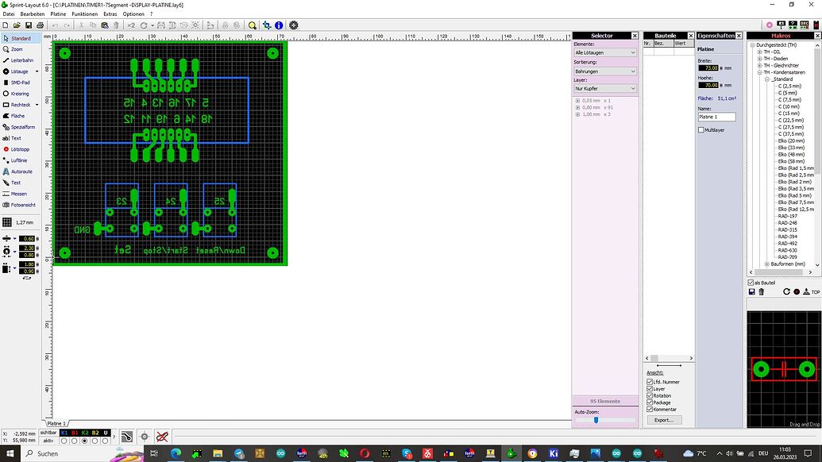822x462 pixels.
Task: Open the Extras menu
Action: click(x=110, y=14)
